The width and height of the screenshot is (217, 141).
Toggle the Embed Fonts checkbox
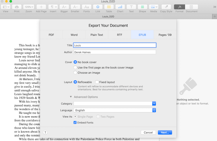point(75,123)
